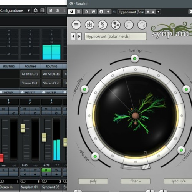Click the mod wheel ribbed handle below bulb
Screen dimensions: 192x192
(146, 167)
